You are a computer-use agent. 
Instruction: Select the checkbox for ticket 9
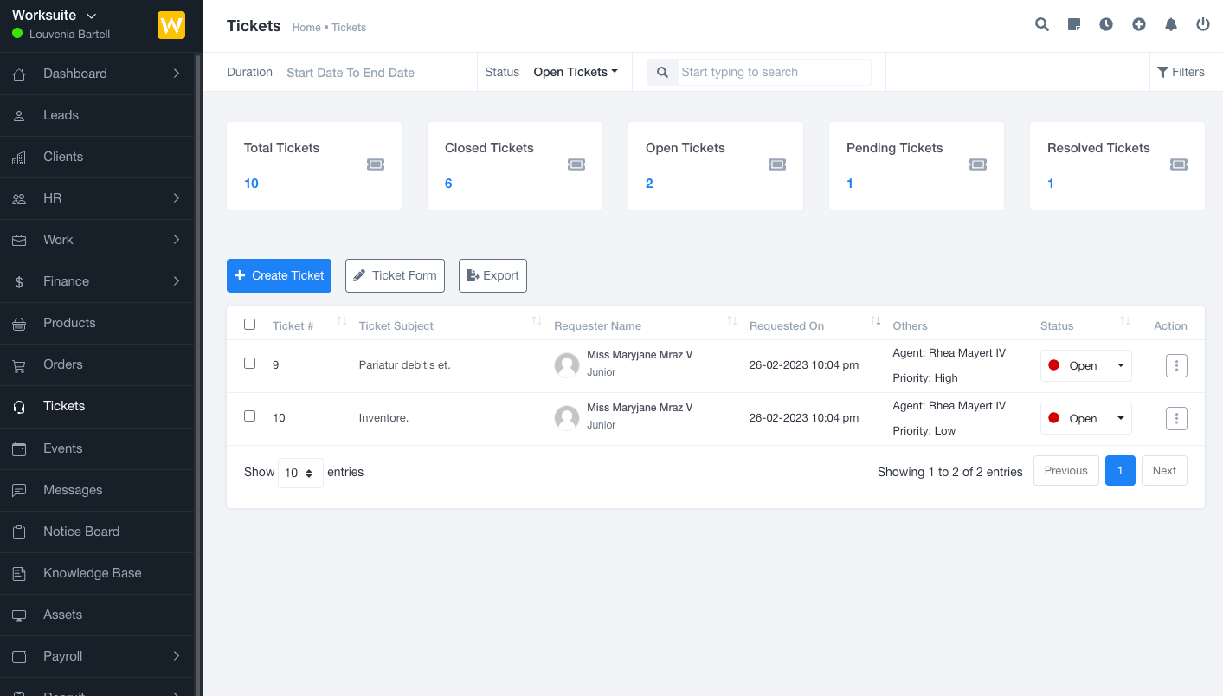250,364
